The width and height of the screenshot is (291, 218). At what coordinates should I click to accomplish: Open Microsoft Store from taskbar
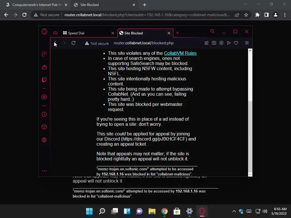coord(177,211)
